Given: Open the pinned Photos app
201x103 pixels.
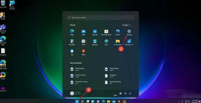Looking at the screenshot, I should pos(118,32).
